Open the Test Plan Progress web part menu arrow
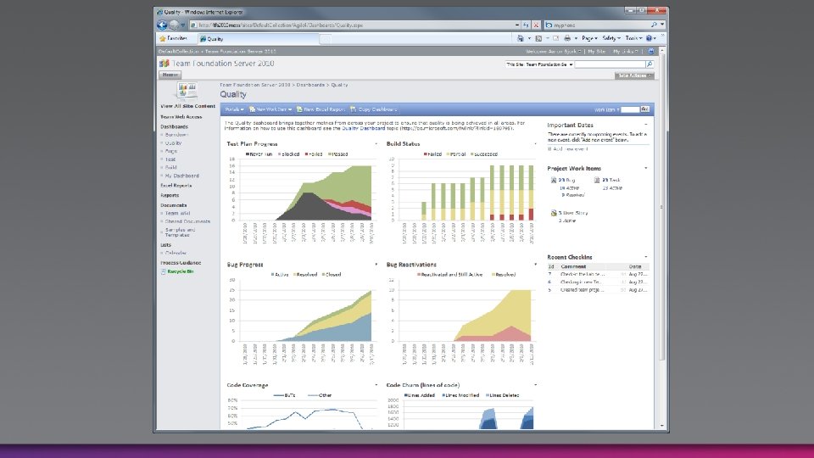The height and width of the screenshot is (458, 814). pyautogui.click(x=376, y=144)
